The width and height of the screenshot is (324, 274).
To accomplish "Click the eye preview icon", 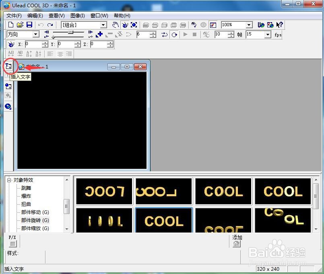I will click(194, 25).
